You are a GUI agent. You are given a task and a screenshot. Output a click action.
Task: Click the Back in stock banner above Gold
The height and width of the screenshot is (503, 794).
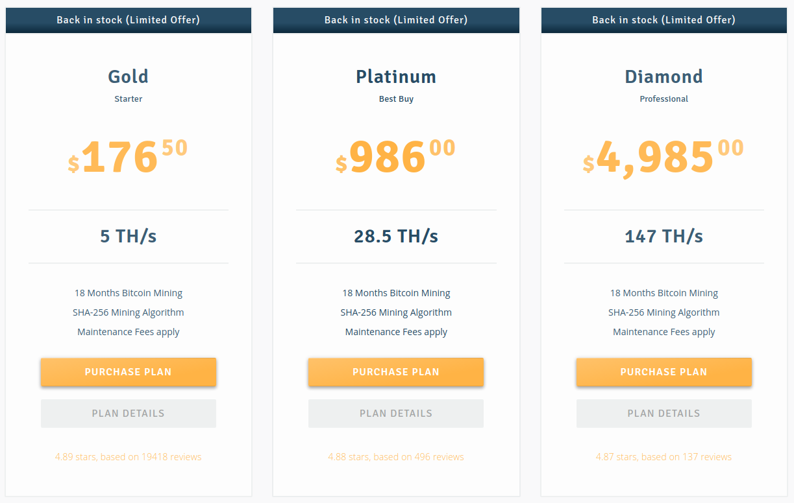pyautogui.click(x=128, y=20)
